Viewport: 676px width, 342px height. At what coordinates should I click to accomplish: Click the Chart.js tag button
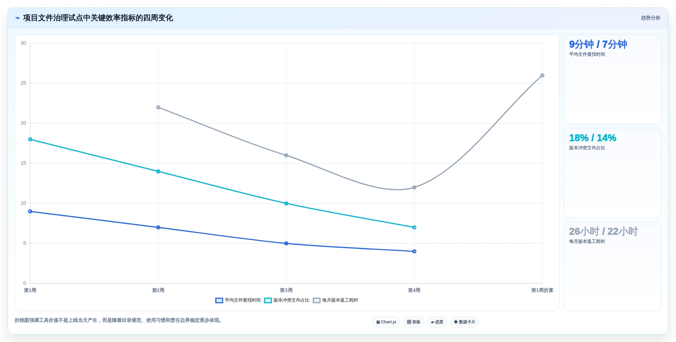pos(386,322)
